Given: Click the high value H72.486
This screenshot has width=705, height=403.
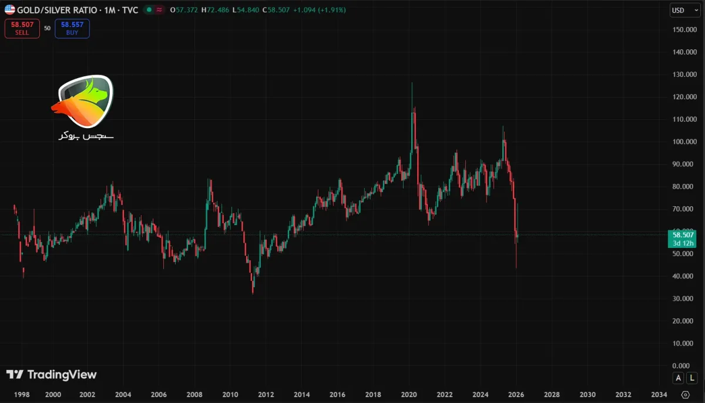Looking at the screenshot, I should (x=215, y=10).
